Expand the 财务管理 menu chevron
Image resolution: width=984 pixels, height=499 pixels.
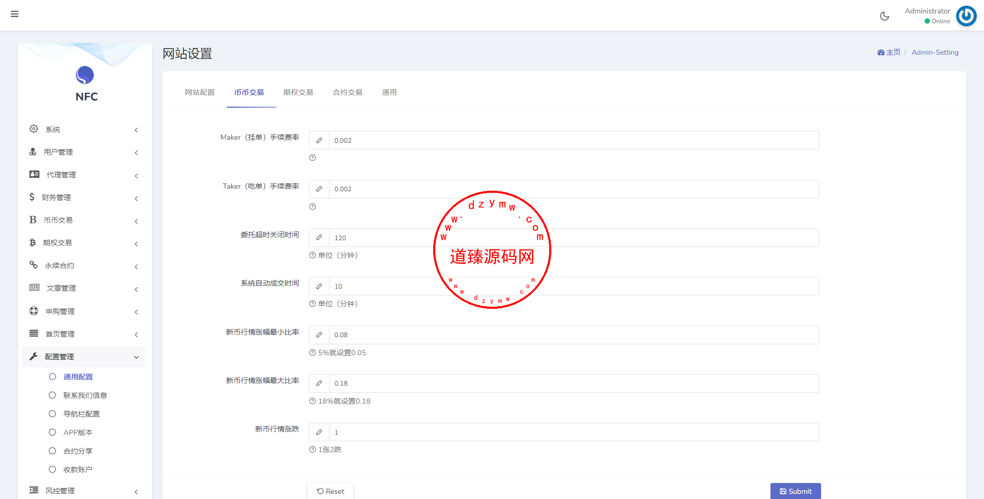136,198
